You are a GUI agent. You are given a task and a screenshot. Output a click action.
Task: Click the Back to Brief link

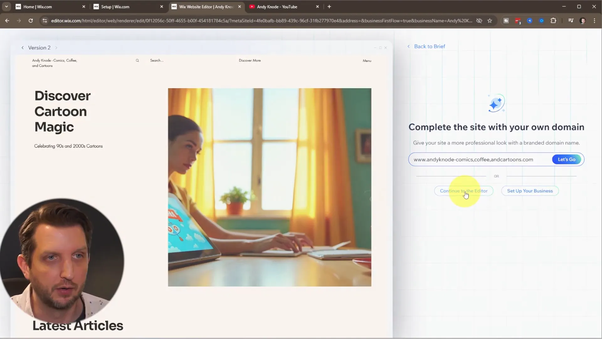pyautogui.click(x=429, y=46)
